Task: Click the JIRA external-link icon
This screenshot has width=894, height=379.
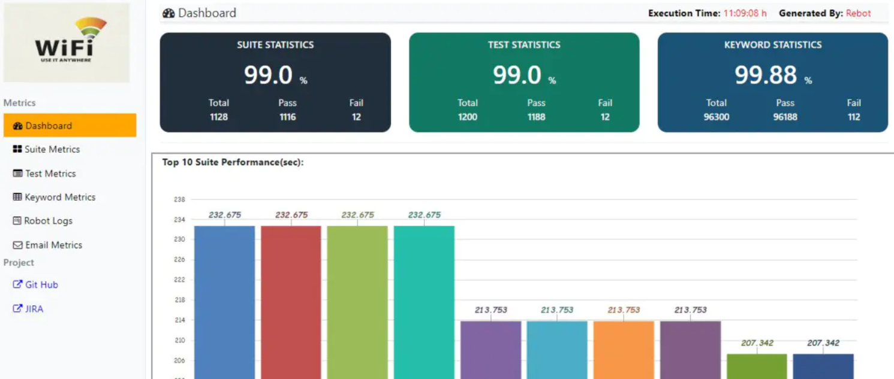Action: (x=17, y=308)
